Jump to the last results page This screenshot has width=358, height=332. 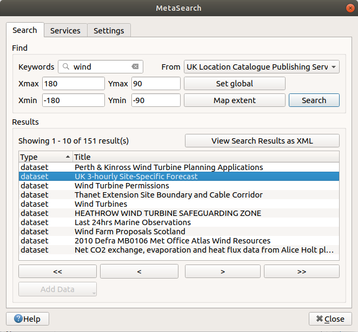[301, 272]
